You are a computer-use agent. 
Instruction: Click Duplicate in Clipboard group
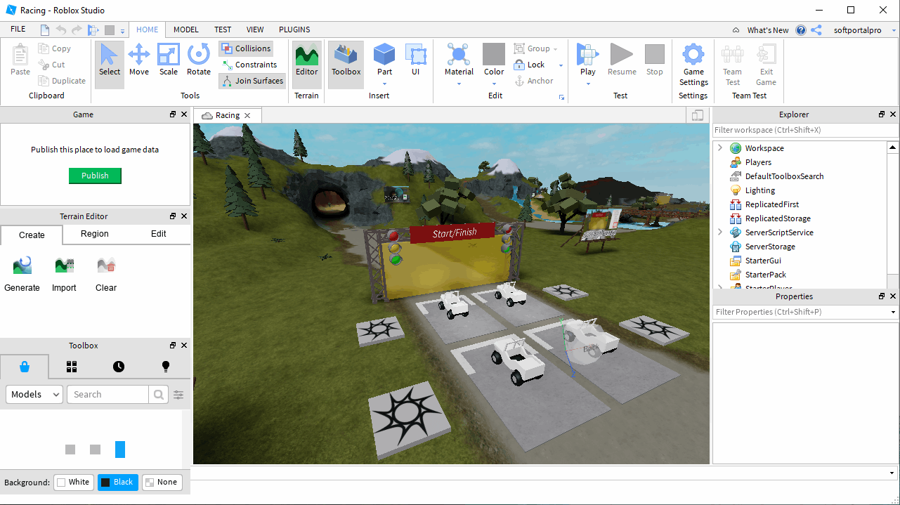(x=61, y=81)
